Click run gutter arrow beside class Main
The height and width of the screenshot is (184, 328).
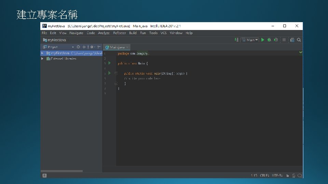click(x=109, y=63)
